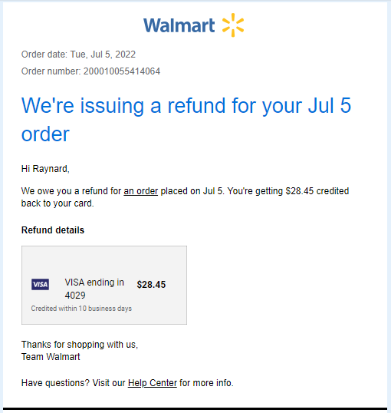Viewport: 391px width, 413px height.
Task: Click the 'Refund details' heading
Action: pyautogui.click(x=53, y=230)
